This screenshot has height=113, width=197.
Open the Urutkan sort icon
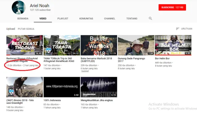click(x=178, y=29)
